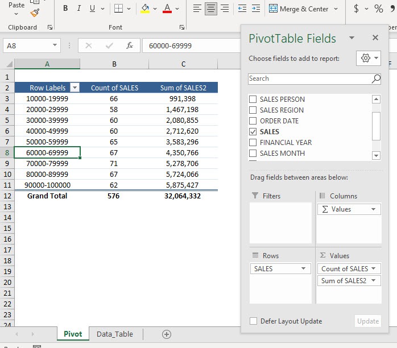Apply red font color
Screen dimensions: 397x348
coord(167,9)
